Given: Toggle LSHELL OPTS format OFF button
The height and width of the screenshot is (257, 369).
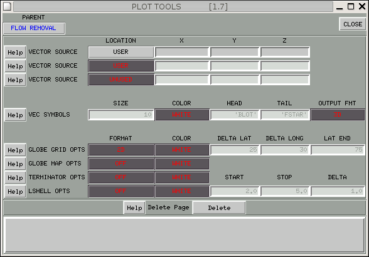Looking at the screenshot, I should [x=121, y=191].
